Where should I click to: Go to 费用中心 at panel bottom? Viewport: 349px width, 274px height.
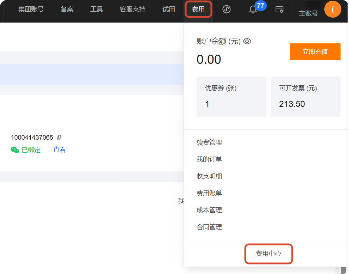[269, 254]
